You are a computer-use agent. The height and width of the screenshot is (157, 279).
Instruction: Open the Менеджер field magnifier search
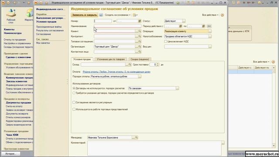136,138
